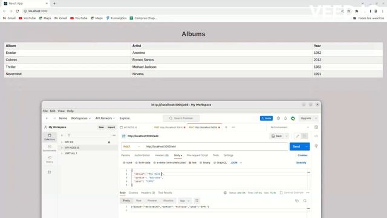Open History in the Postman sidebar
The image size is (387, 218).
(x=50, y=159)
